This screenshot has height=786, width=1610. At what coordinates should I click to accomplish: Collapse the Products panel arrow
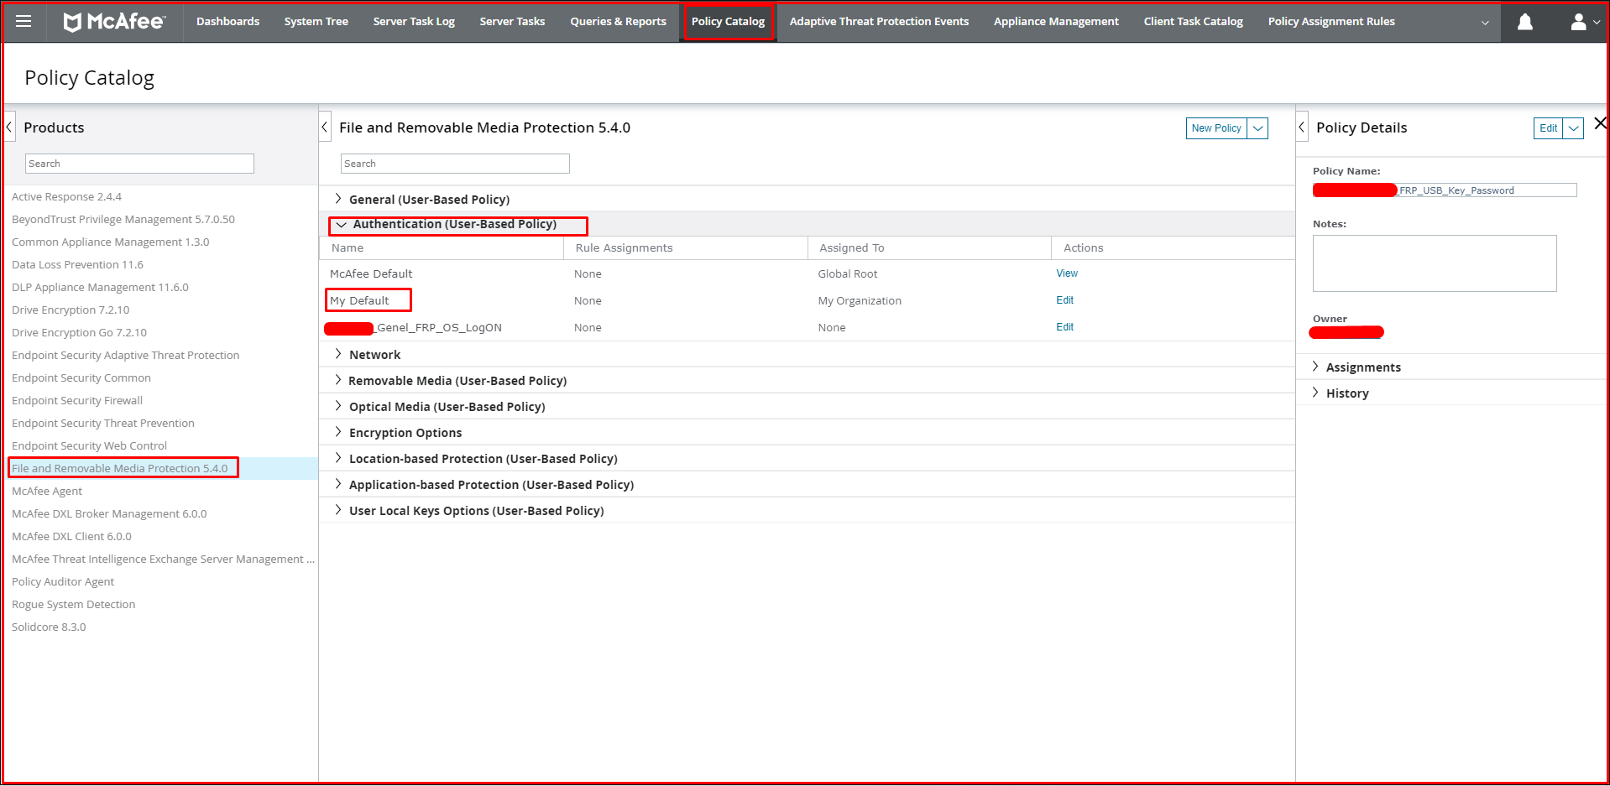[x=9, y=128]
